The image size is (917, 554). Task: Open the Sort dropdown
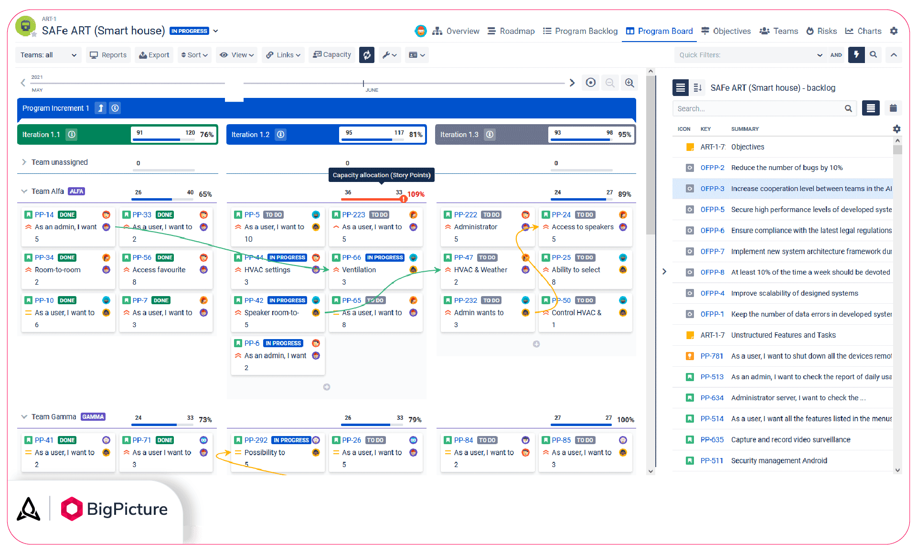point(194,55)
